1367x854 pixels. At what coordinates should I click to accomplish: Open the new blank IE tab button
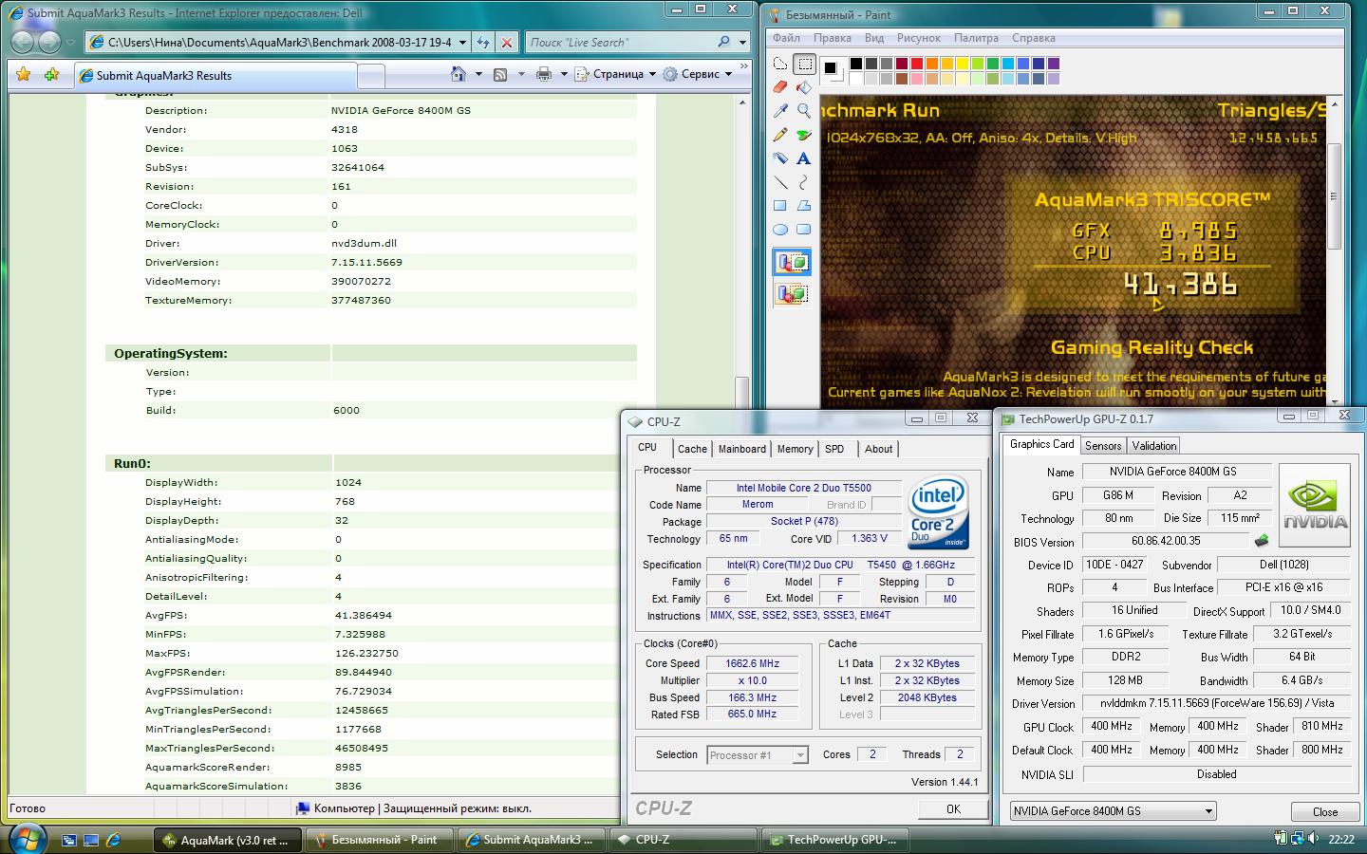(x=371, y=76)
